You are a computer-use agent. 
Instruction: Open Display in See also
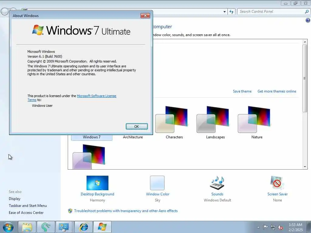tap(15, 199)
